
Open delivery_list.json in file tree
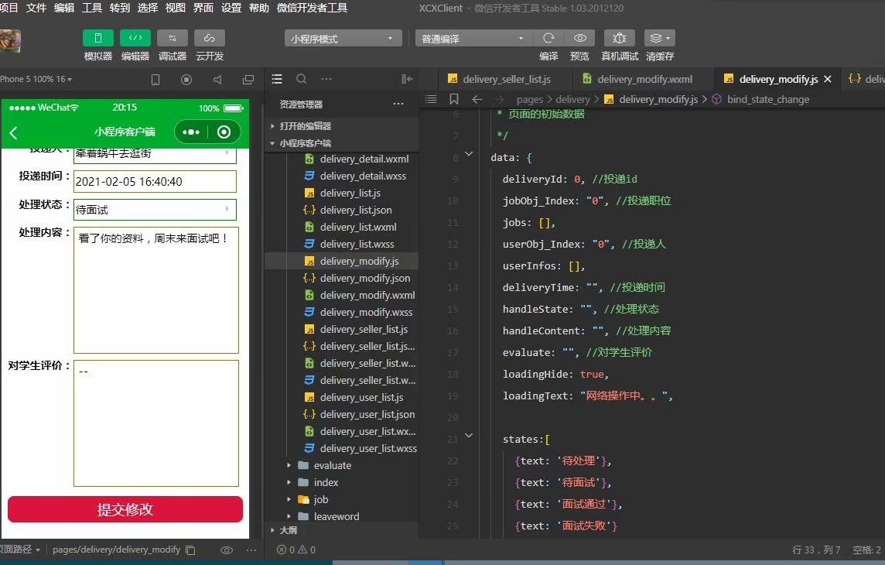(341, 210)
